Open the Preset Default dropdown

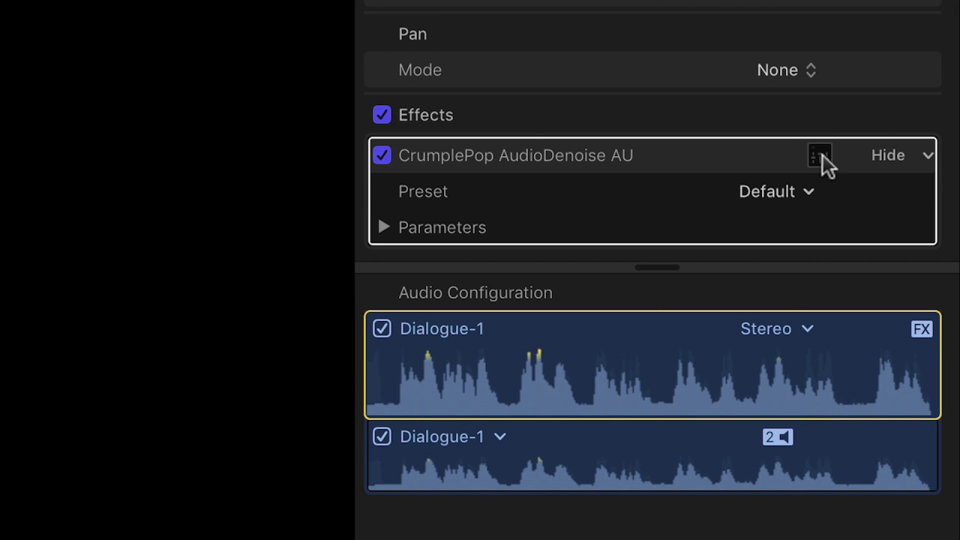[x=776, y=191]
